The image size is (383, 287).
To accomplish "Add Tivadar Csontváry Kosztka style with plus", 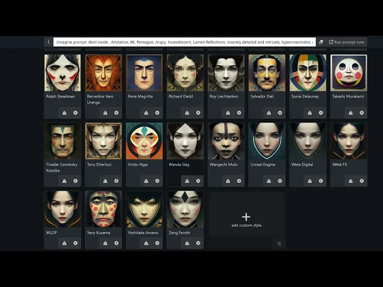I will point(75,181).
